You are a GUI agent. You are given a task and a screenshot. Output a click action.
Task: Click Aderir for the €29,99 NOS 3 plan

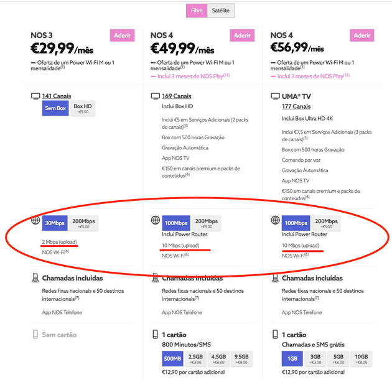pos(122,35)
